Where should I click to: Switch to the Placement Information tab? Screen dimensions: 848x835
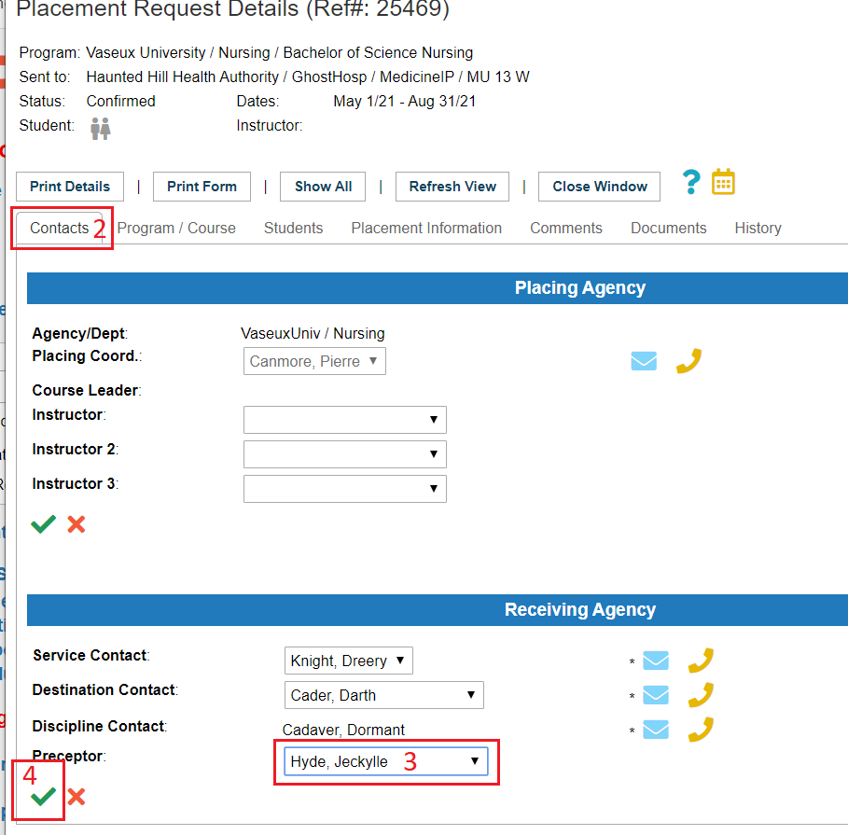(x=426, y=228)
